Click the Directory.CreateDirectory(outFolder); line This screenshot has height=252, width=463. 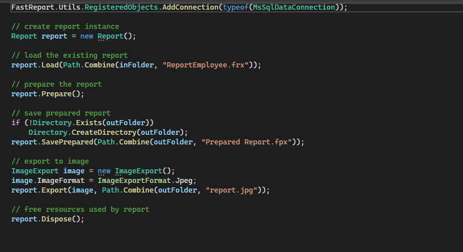[108, 133]
